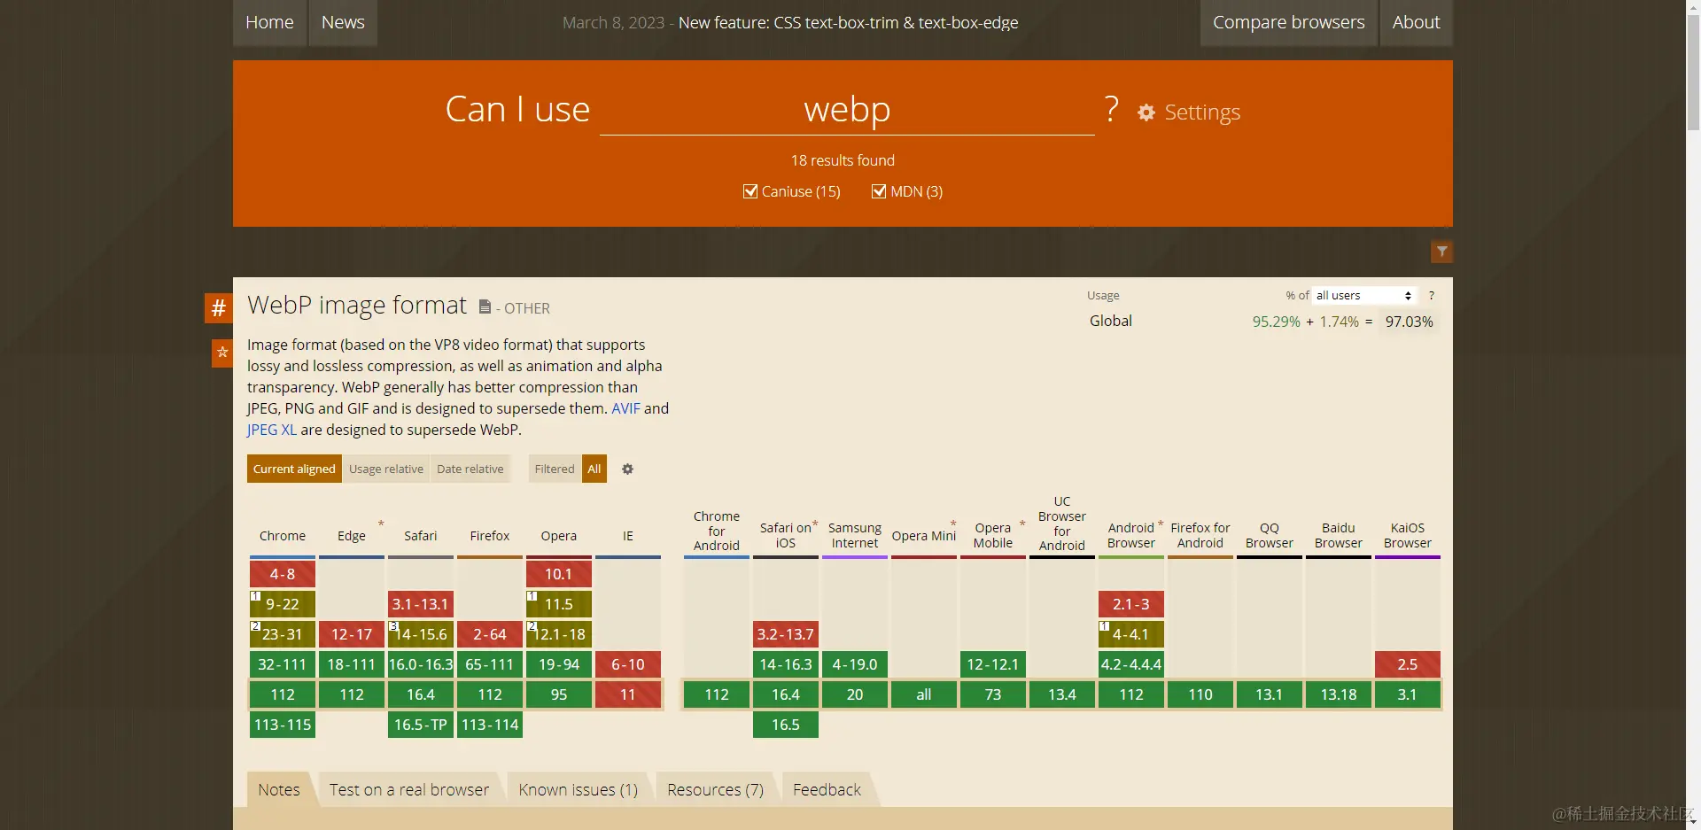Switch to the Notes tab
Image resolution: width=1701 pixels, height=830 pixels.
coord(279,789)
